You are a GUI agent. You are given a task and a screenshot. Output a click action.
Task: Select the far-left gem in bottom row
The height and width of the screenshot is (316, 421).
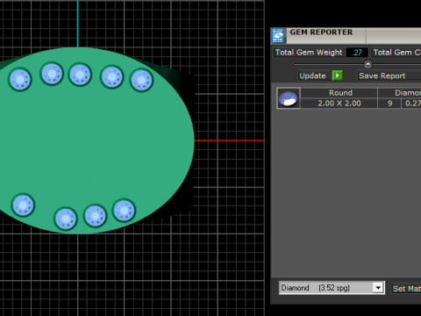pyautogui.click(x=23, y=205)
